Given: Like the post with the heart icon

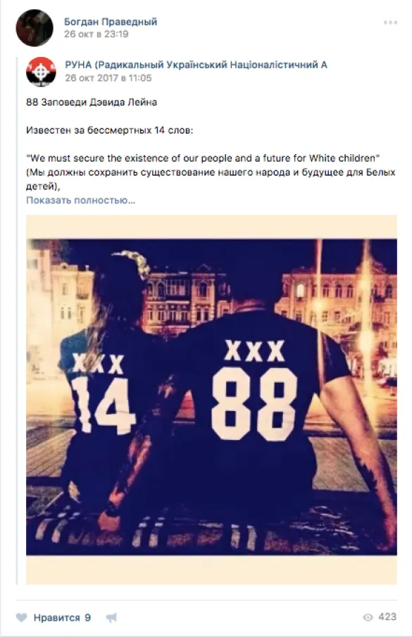Looking at the screenshot, I should [22, 617].
